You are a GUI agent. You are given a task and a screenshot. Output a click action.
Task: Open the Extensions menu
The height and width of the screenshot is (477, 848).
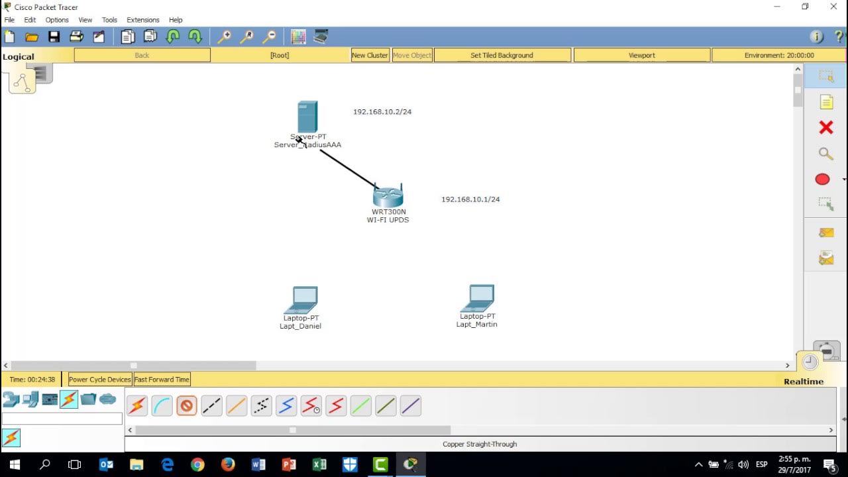pyautogui.click(x=143, y=20)
